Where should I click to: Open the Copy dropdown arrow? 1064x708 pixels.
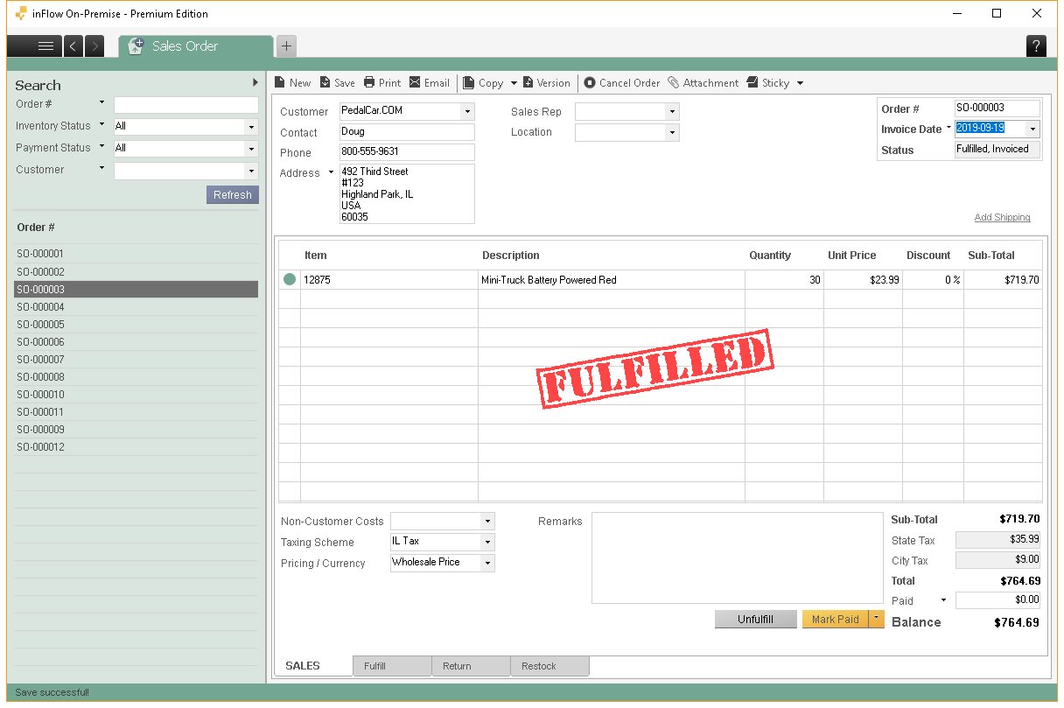point(514,83)
